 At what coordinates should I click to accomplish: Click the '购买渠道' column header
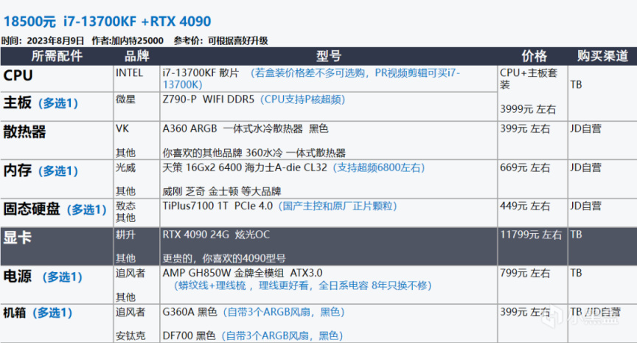[x=602, y=56]
